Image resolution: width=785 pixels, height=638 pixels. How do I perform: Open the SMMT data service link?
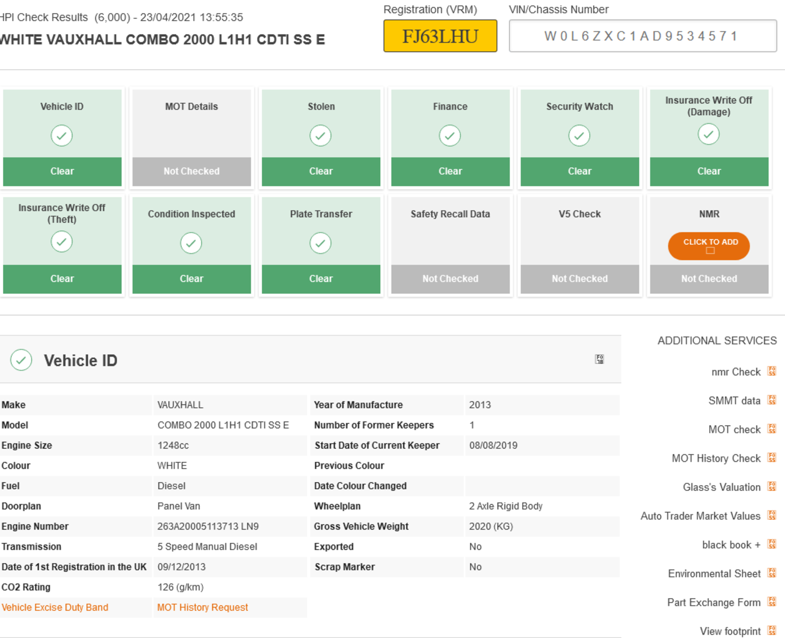734,401
